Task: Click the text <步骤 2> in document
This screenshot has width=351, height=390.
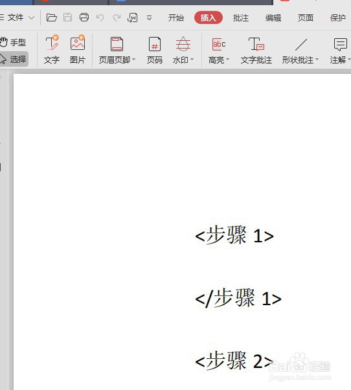Action: tap(234, 361)
